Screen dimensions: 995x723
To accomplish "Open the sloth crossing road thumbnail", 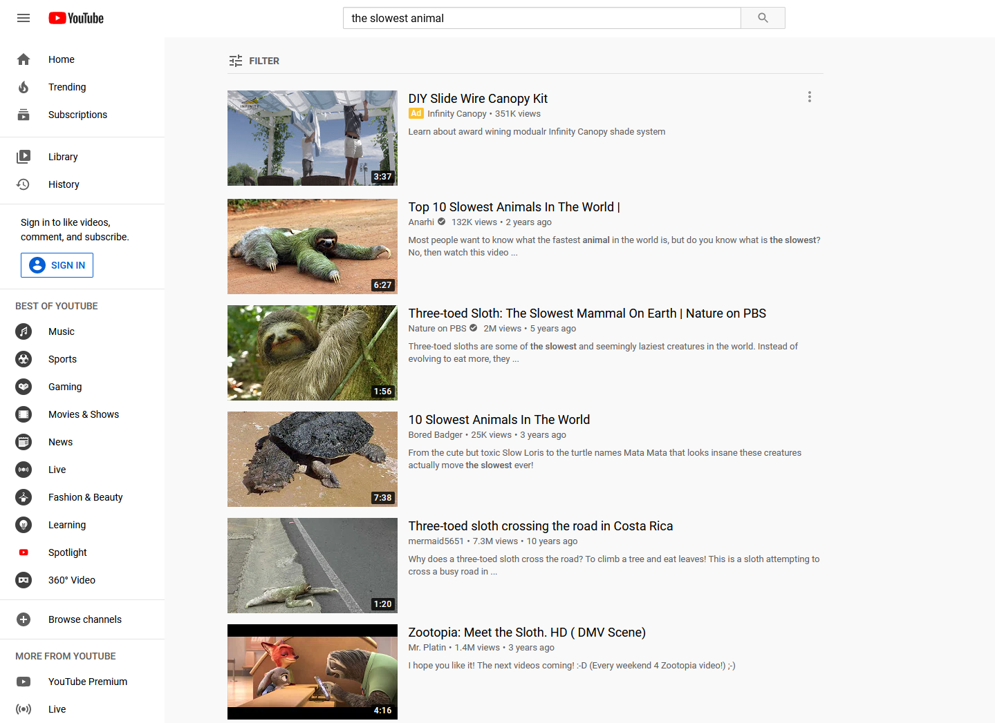I will coord(313,566).
